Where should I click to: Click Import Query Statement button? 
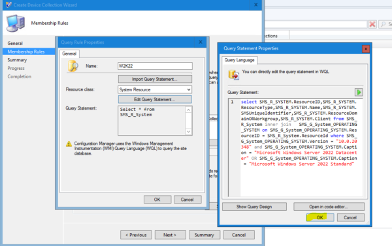coord(155,79)
